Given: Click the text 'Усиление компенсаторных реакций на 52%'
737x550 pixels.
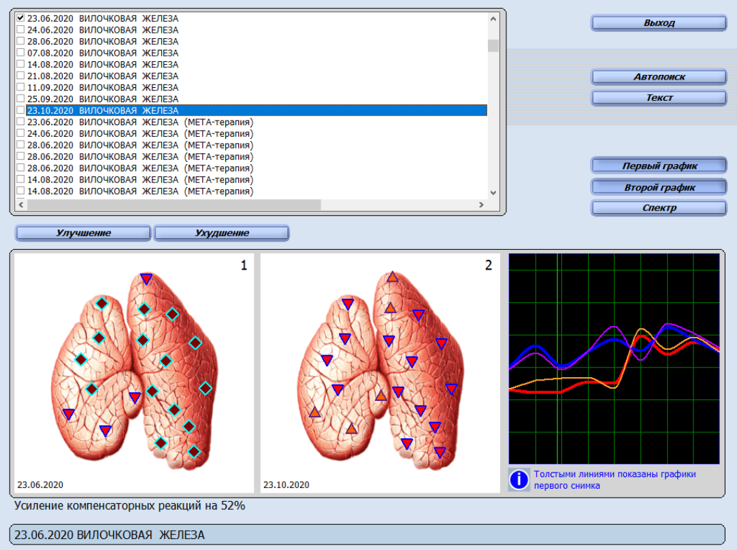Looking at the screenshot, I should pos(130,506).
